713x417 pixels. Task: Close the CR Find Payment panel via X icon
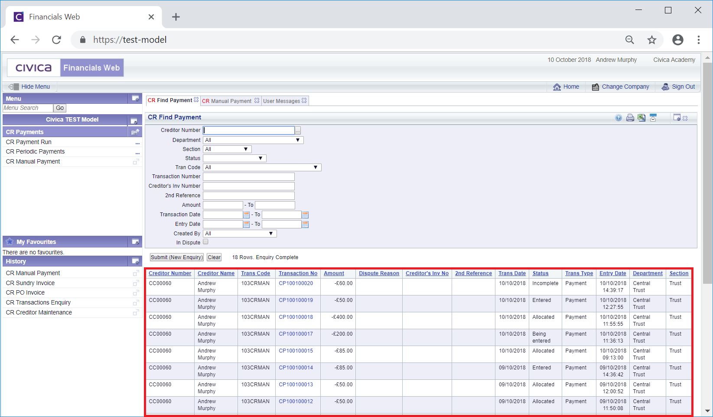coord(685,118)
